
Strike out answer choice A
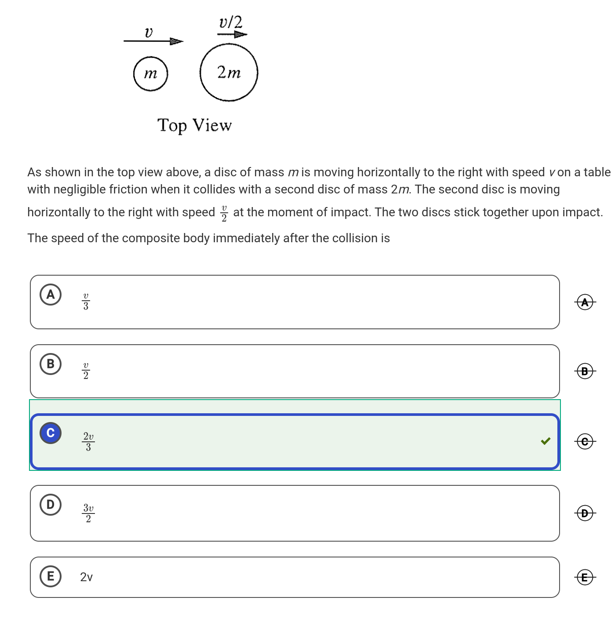[585, 302]
